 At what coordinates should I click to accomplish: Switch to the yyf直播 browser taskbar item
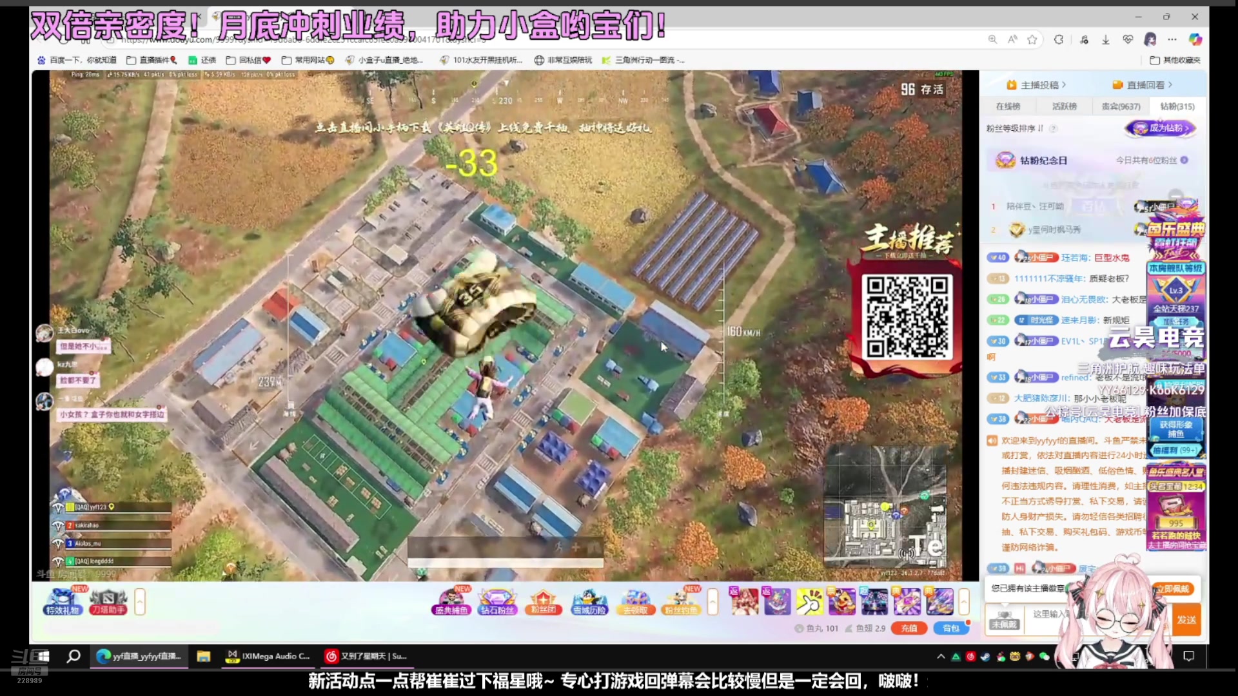pyautogui.click(x=139, y=656)
